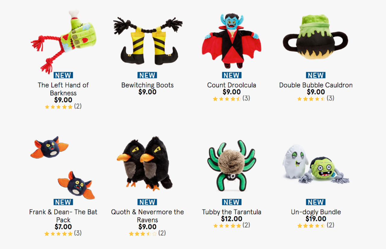Image resolution: width=386 pixels, height=249 pixels.
Task: Click the Tubby the Tarantula title
Action: 232,212
